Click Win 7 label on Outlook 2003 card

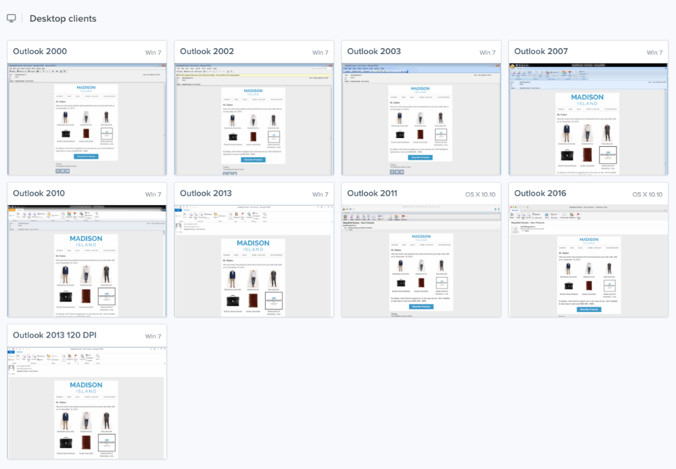coord(487,52)
